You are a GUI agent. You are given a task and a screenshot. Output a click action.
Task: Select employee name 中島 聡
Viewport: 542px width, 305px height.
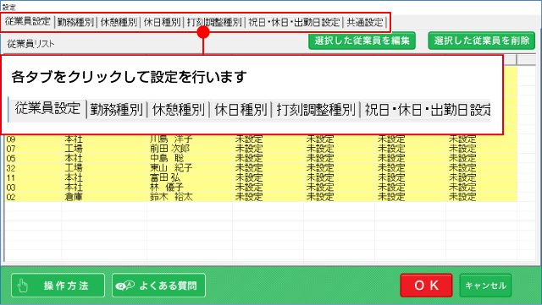[167, 158]
